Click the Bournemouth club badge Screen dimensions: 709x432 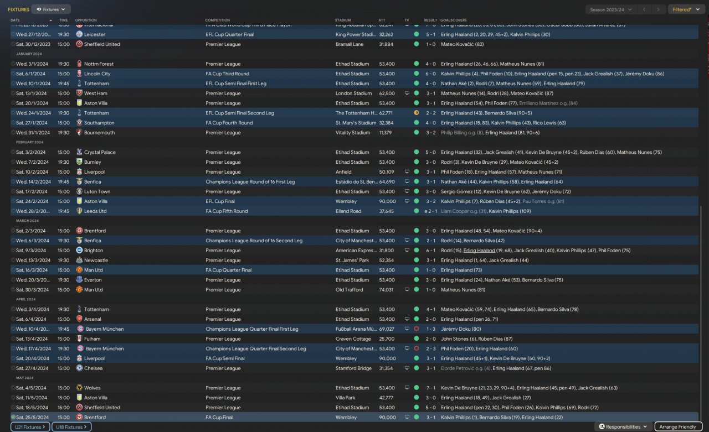(x=79, y=133)
